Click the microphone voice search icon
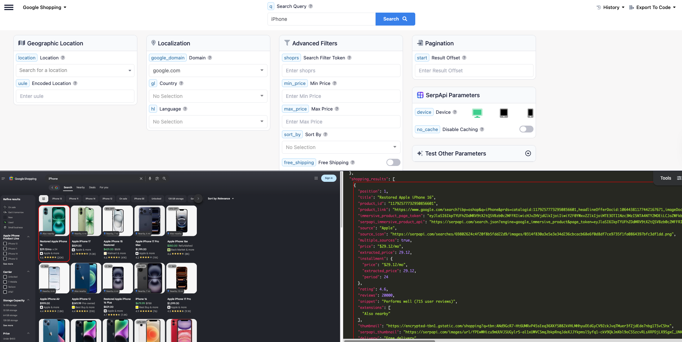This screenshot has height=342, width=682. 150,179
